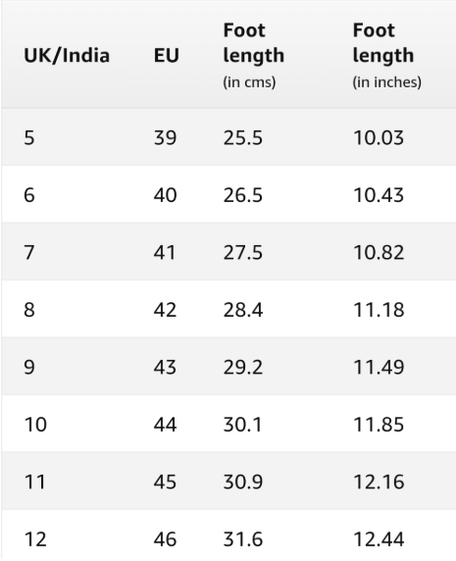
Task: Click UK size 9 cell
Action: tap(29, 367)
